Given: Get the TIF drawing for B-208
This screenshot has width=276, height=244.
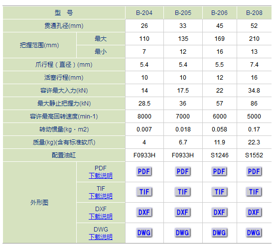Looking at the screenshot, I should (254, 192).
